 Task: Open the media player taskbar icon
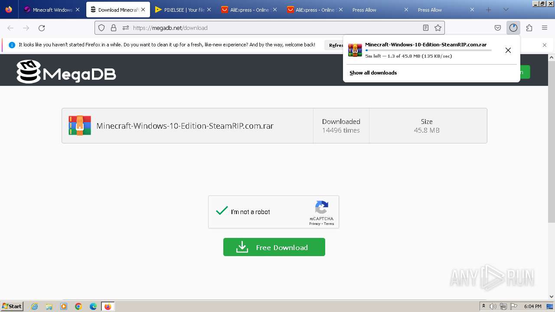pyautogui.click(x=64, y=306)
